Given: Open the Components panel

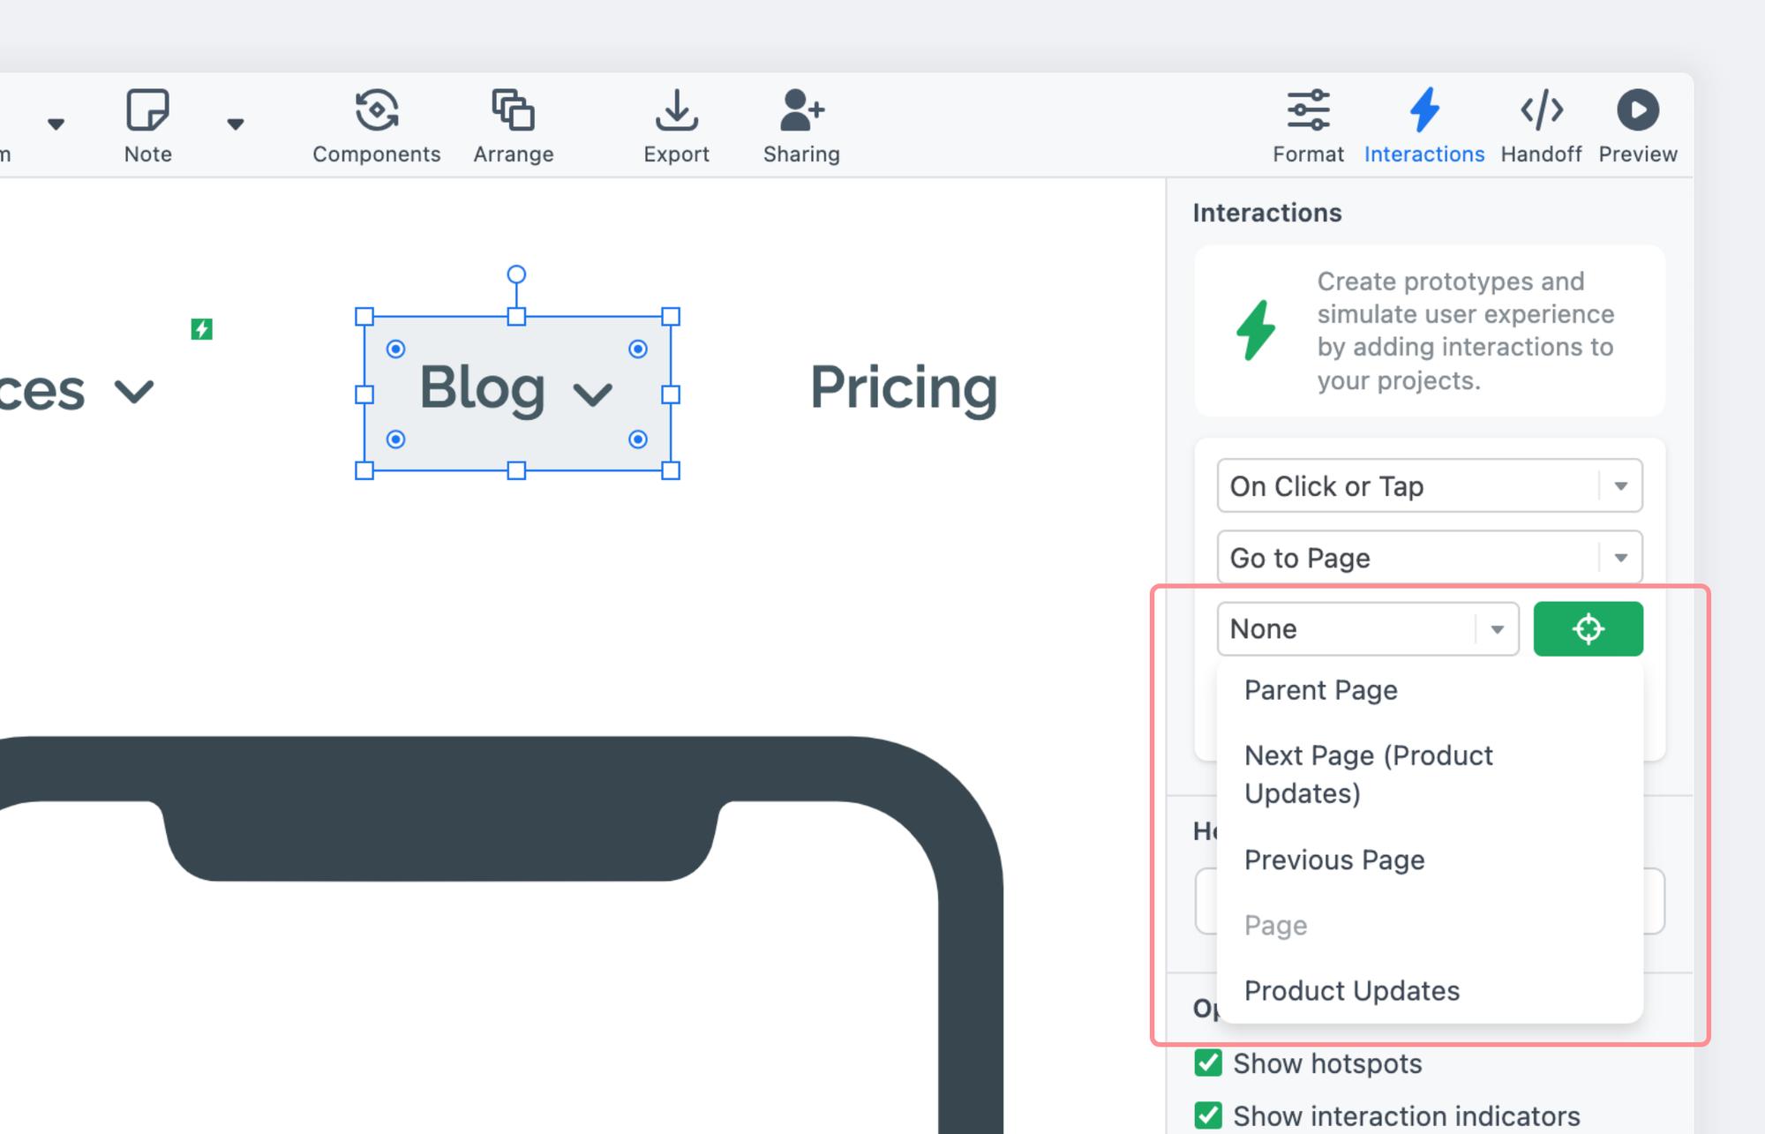Looking at the screenshot, I should tap(377, 126).
